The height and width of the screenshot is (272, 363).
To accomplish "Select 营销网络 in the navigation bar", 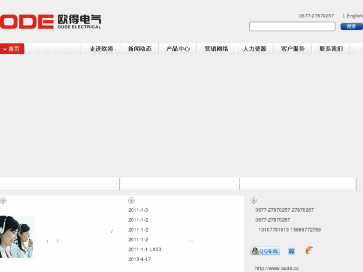I will coord(216,48).
